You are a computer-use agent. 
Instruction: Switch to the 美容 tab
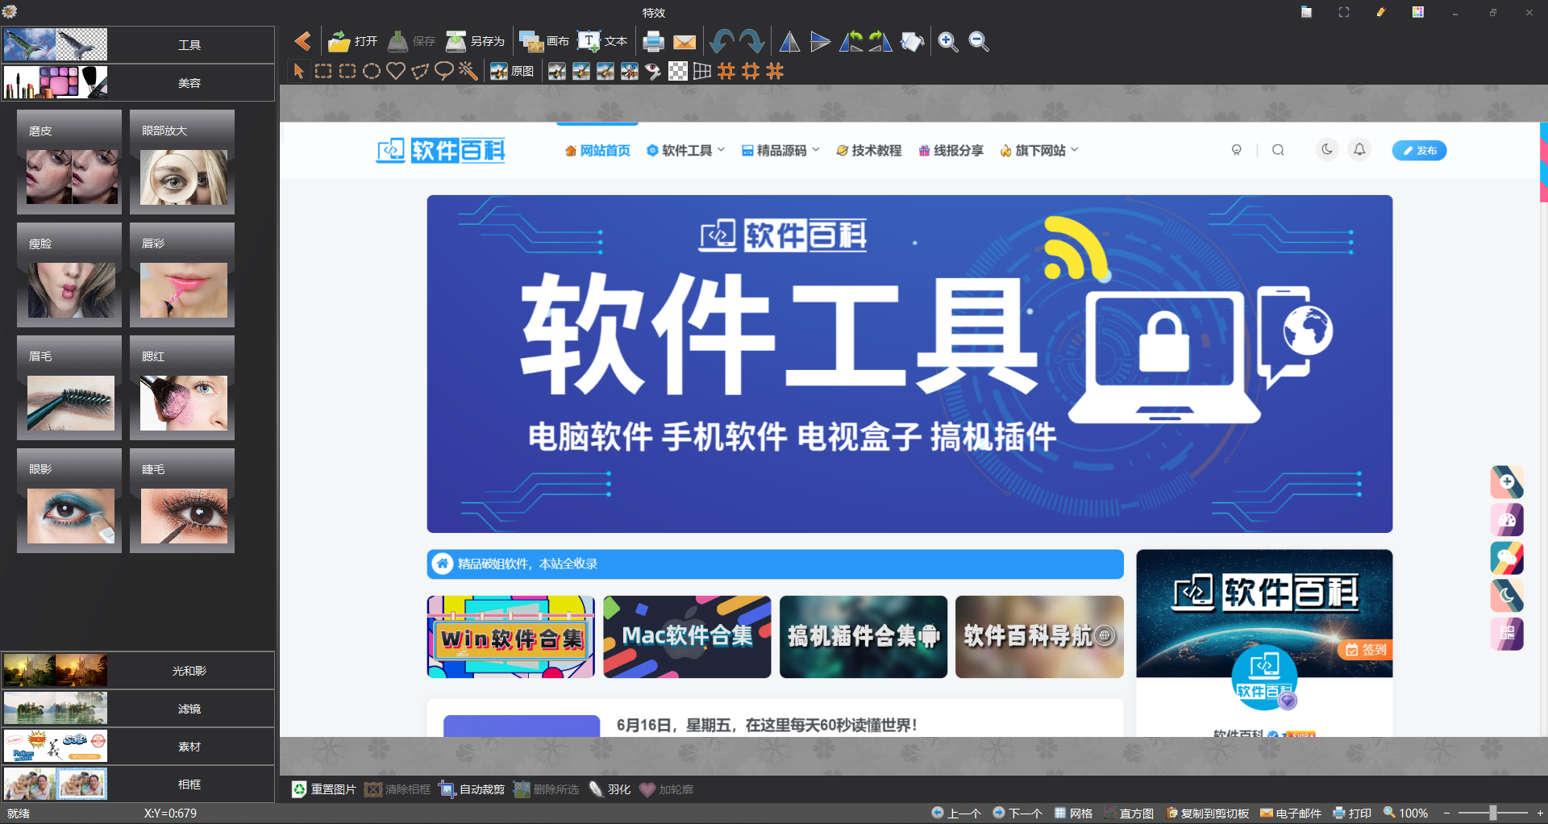[189, 81]
